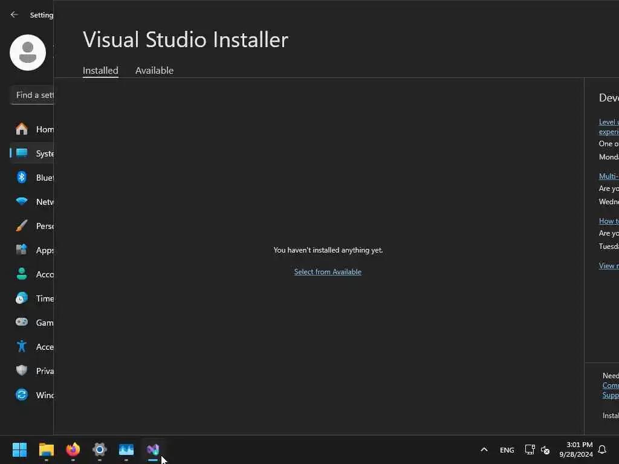Image resolution: width=619 pixels, height=464 pixels.
Task: Show hidden tray icons chevron
Action: tap(484, 449)
